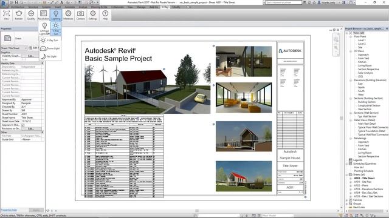This screenshot has height=218, width=389.
Task: Click Edit button for Revisions on Sheet
Action: (x=31, y=128)
